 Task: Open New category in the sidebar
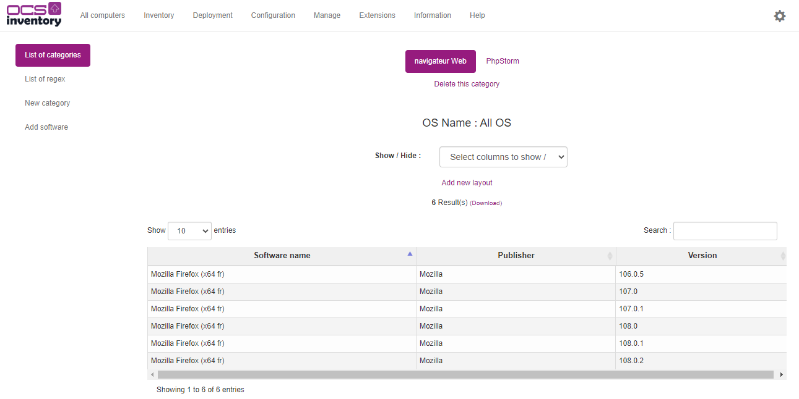pos(47,103)
